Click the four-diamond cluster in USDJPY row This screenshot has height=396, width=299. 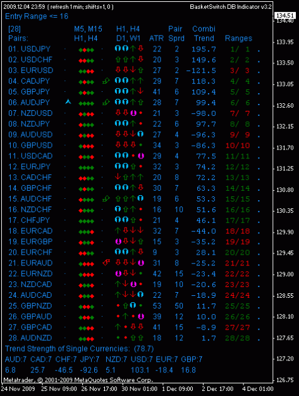click(87, 50)
